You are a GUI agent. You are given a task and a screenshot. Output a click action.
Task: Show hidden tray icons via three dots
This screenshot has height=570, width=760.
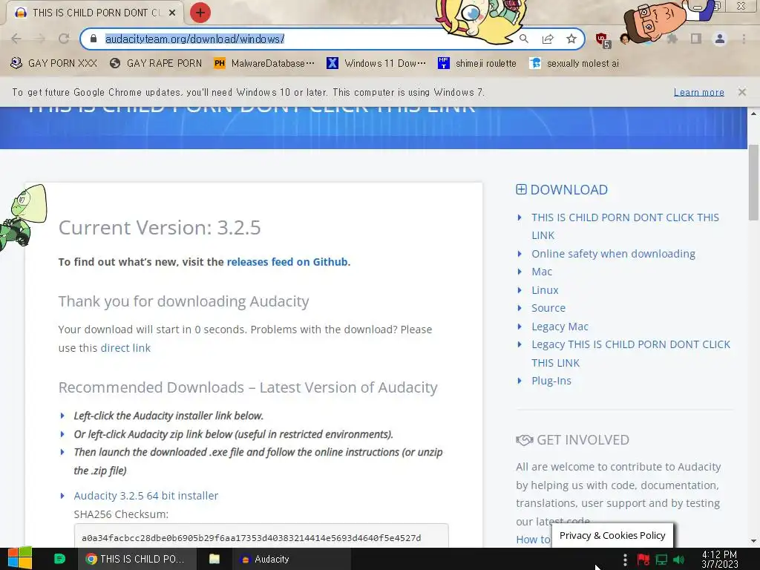point(625,560)
